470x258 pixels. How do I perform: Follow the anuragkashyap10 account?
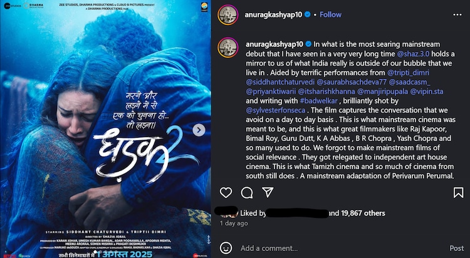[330, 14]
